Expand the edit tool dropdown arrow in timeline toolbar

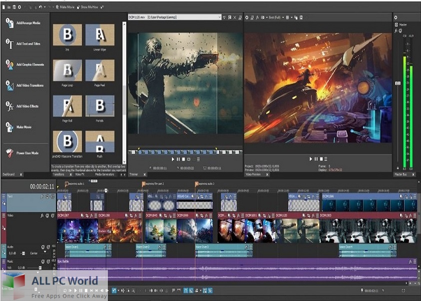[118, 290]
